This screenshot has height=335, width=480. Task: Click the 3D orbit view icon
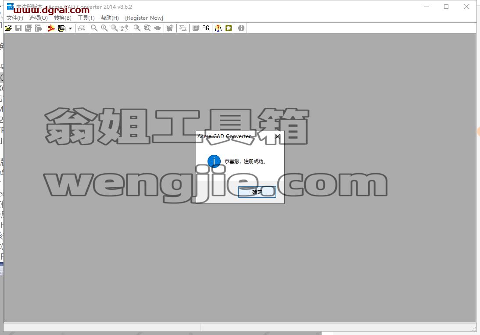coord(158,28)
